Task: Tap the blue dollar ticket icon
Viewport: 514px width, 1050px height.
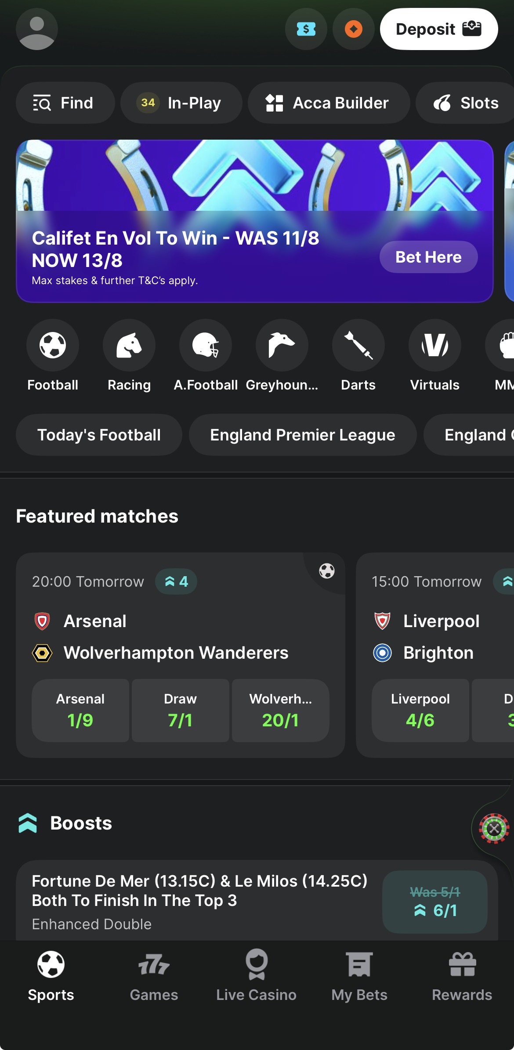Action: pyautogui.click(x=306, y=29)
